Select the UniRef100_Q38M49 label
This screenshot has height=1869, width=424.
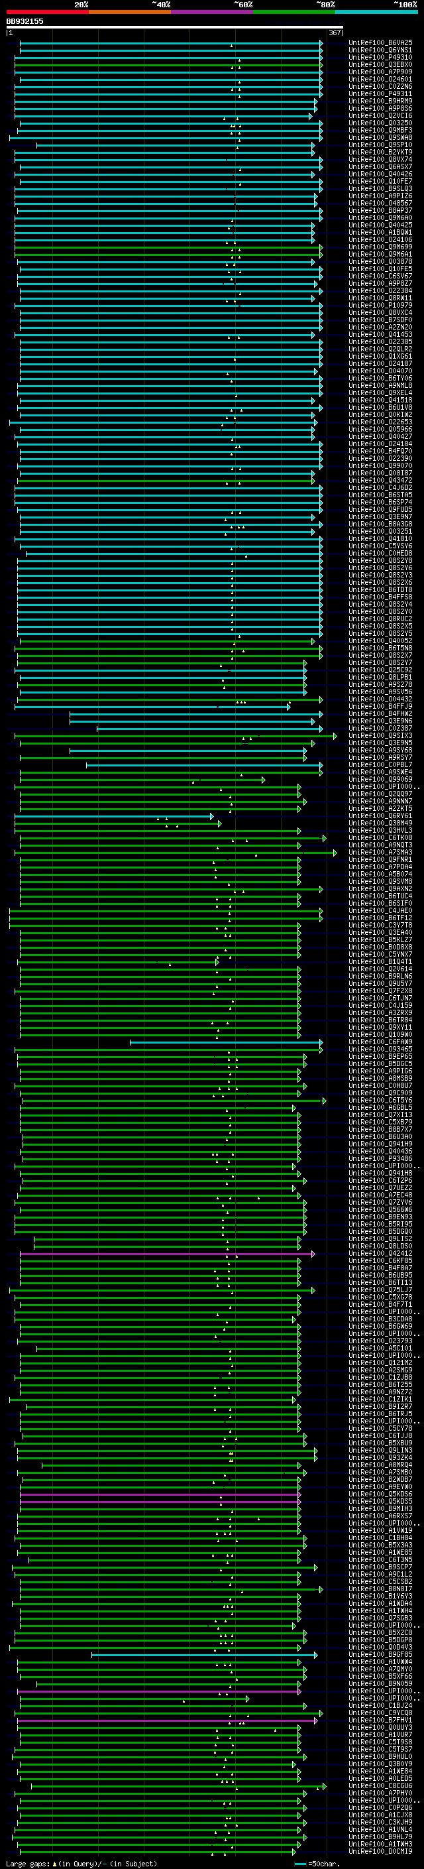click(x=380, y=823)
